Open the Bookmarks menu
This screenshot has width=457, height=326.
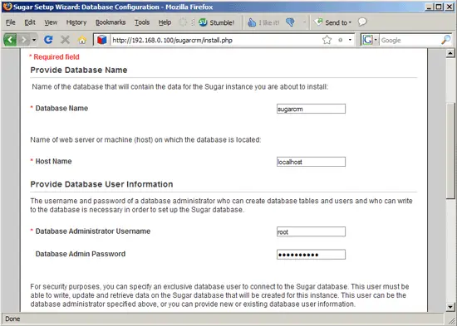pyautogui.click(x=111, y=22)
